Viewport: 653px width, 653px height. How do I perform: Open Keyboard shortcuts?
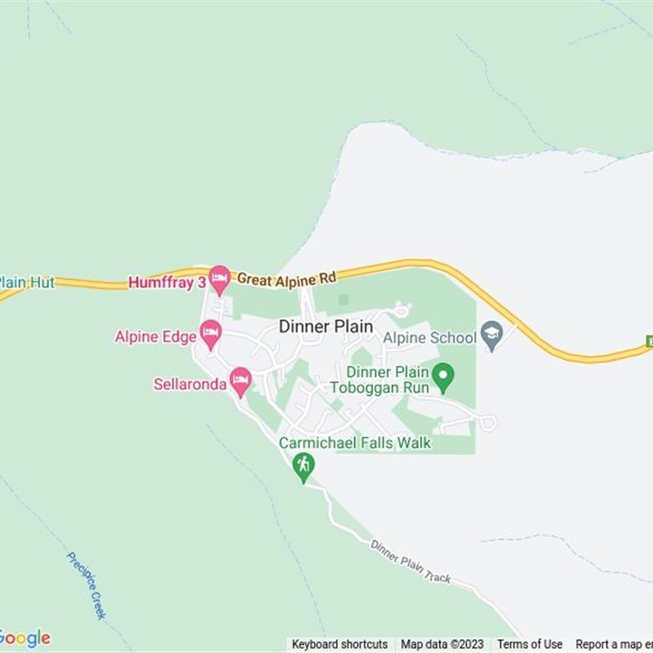[340, 644]
